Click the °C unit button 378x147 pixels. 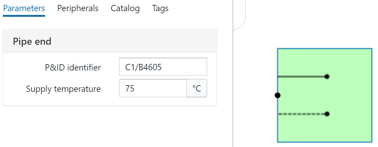point(197,89)
